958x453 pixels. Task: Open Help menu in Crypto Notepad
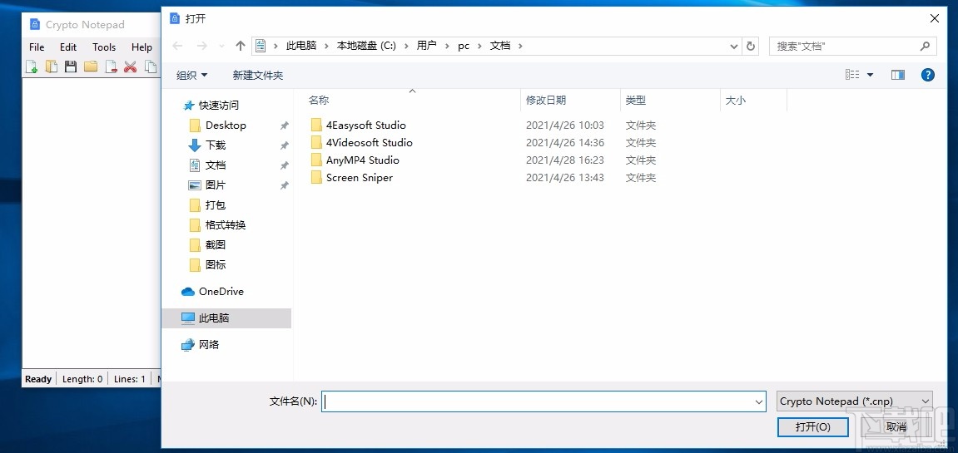pos(141,47)
